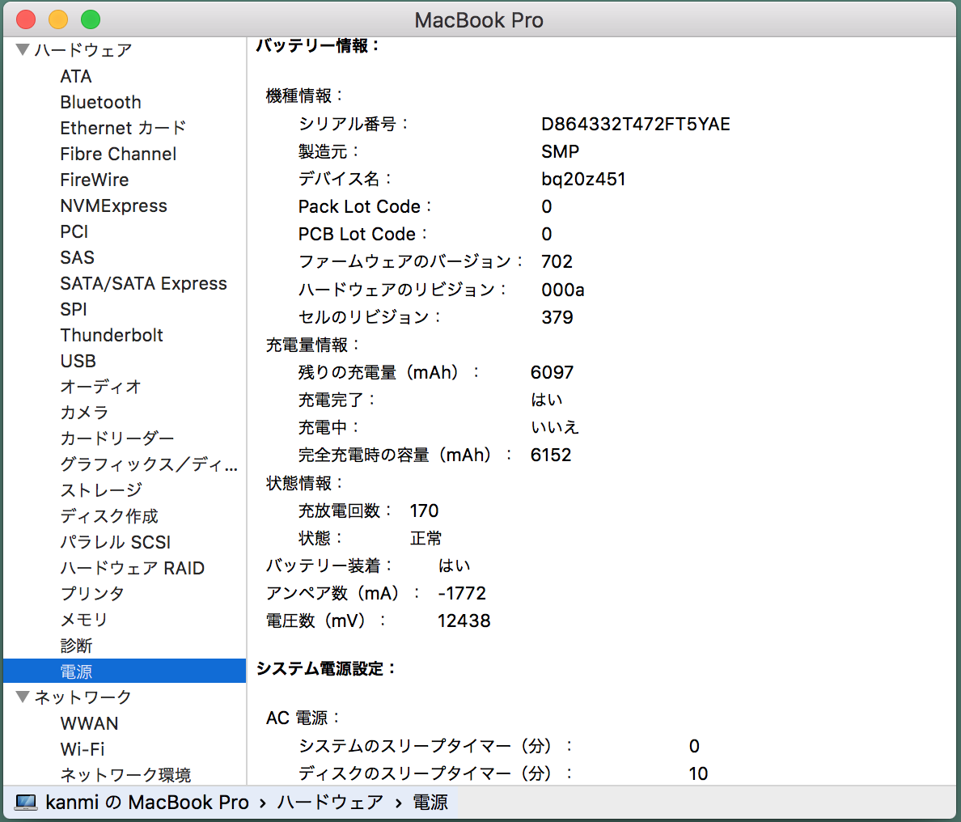Screen dimensions: 961x822
Task: Select SPI in the hardware list
Action: click(74, 309)
